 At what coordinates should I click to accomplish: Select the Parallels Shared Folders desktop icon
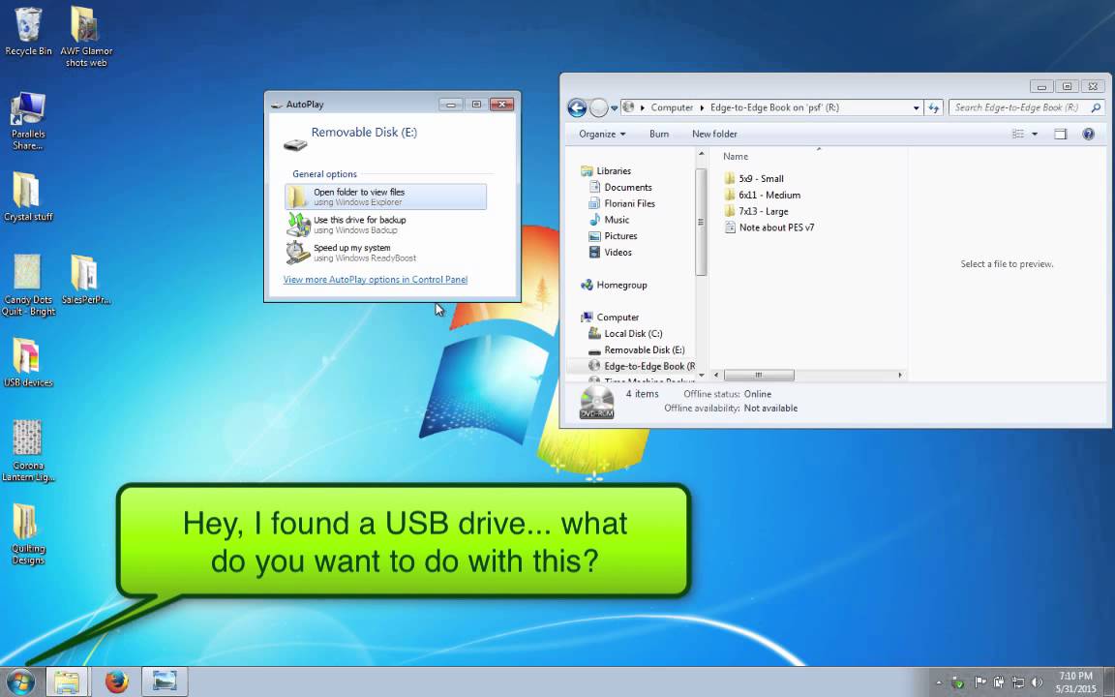[x=28, y=121]
